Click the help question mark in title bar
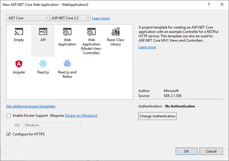229x161 pixels. 209,5
